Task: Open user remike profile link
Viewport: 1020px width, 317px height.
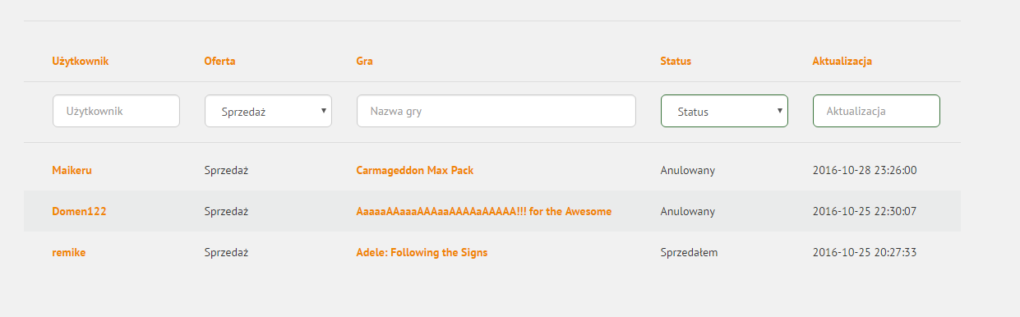Action: [x=68, y=252]
